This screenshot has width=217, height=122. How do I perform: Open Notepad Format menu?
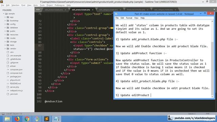129,18
